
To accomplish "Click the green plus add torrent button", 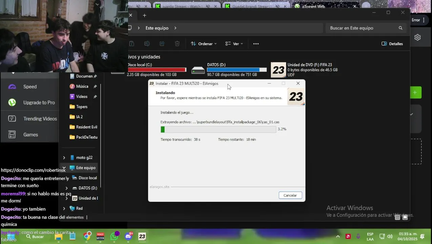I will [x=415, y=92].
